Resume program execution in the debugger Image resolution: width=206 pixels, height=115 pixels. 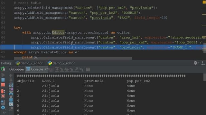click(3, 75)
